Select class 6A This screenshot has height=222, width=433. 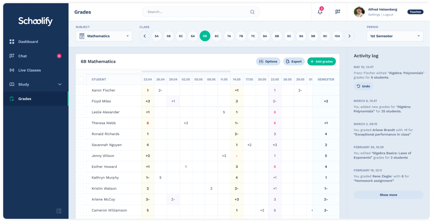tap(193, 36)
